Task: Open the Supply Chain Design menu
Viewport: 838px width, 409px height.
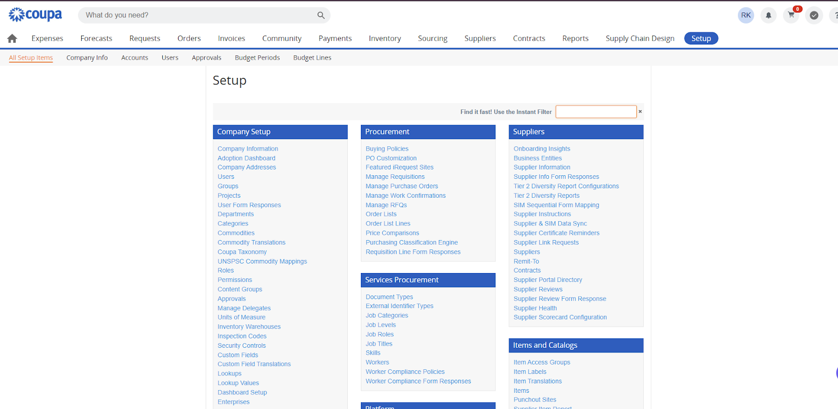Action: coord(640,38)
